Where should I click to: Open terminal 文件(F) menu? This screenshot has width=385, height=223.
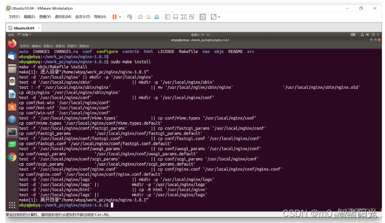(x=24, y=46)
